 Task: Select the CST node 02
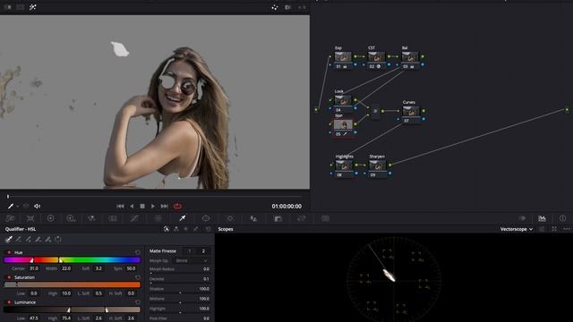(376, 60)
